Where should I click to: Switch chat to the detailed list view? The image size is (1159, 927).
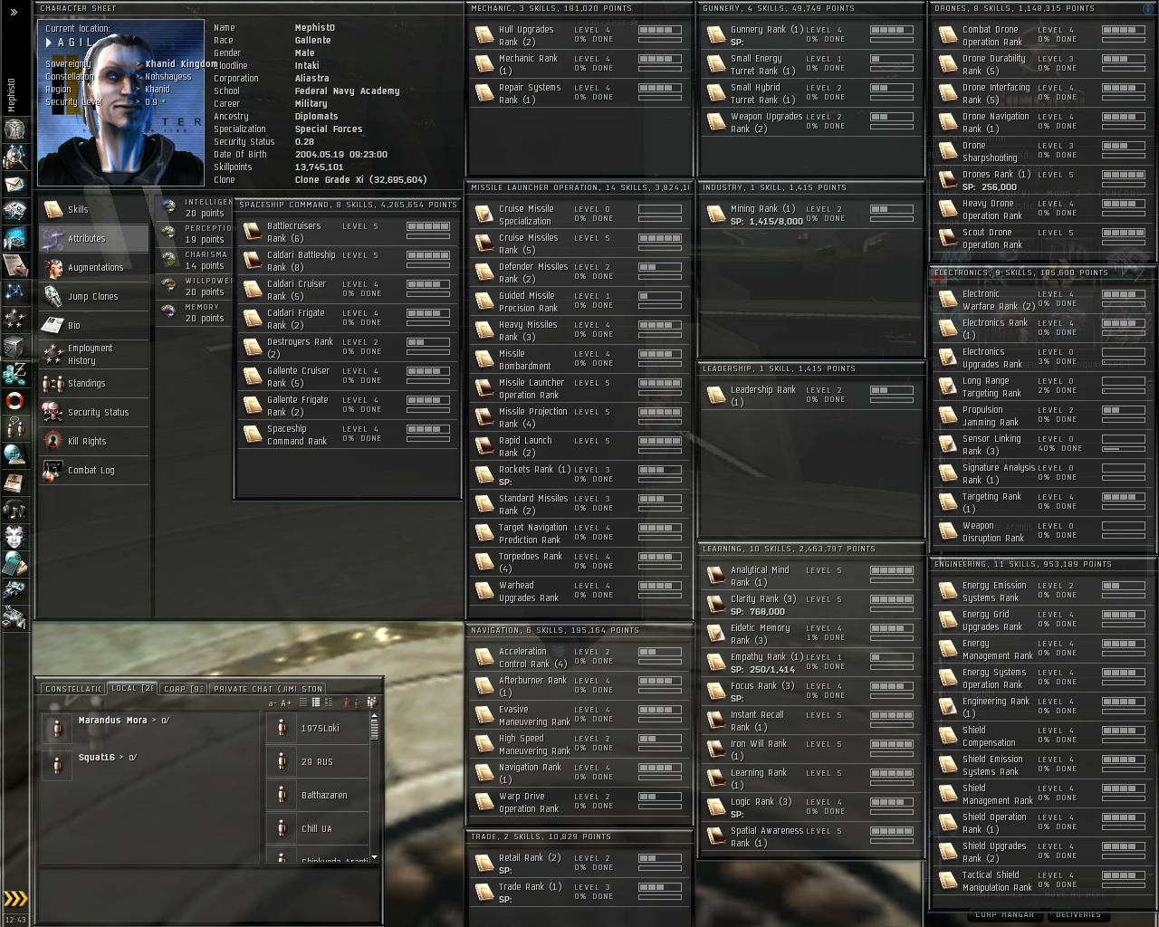(x=327, y=702)
